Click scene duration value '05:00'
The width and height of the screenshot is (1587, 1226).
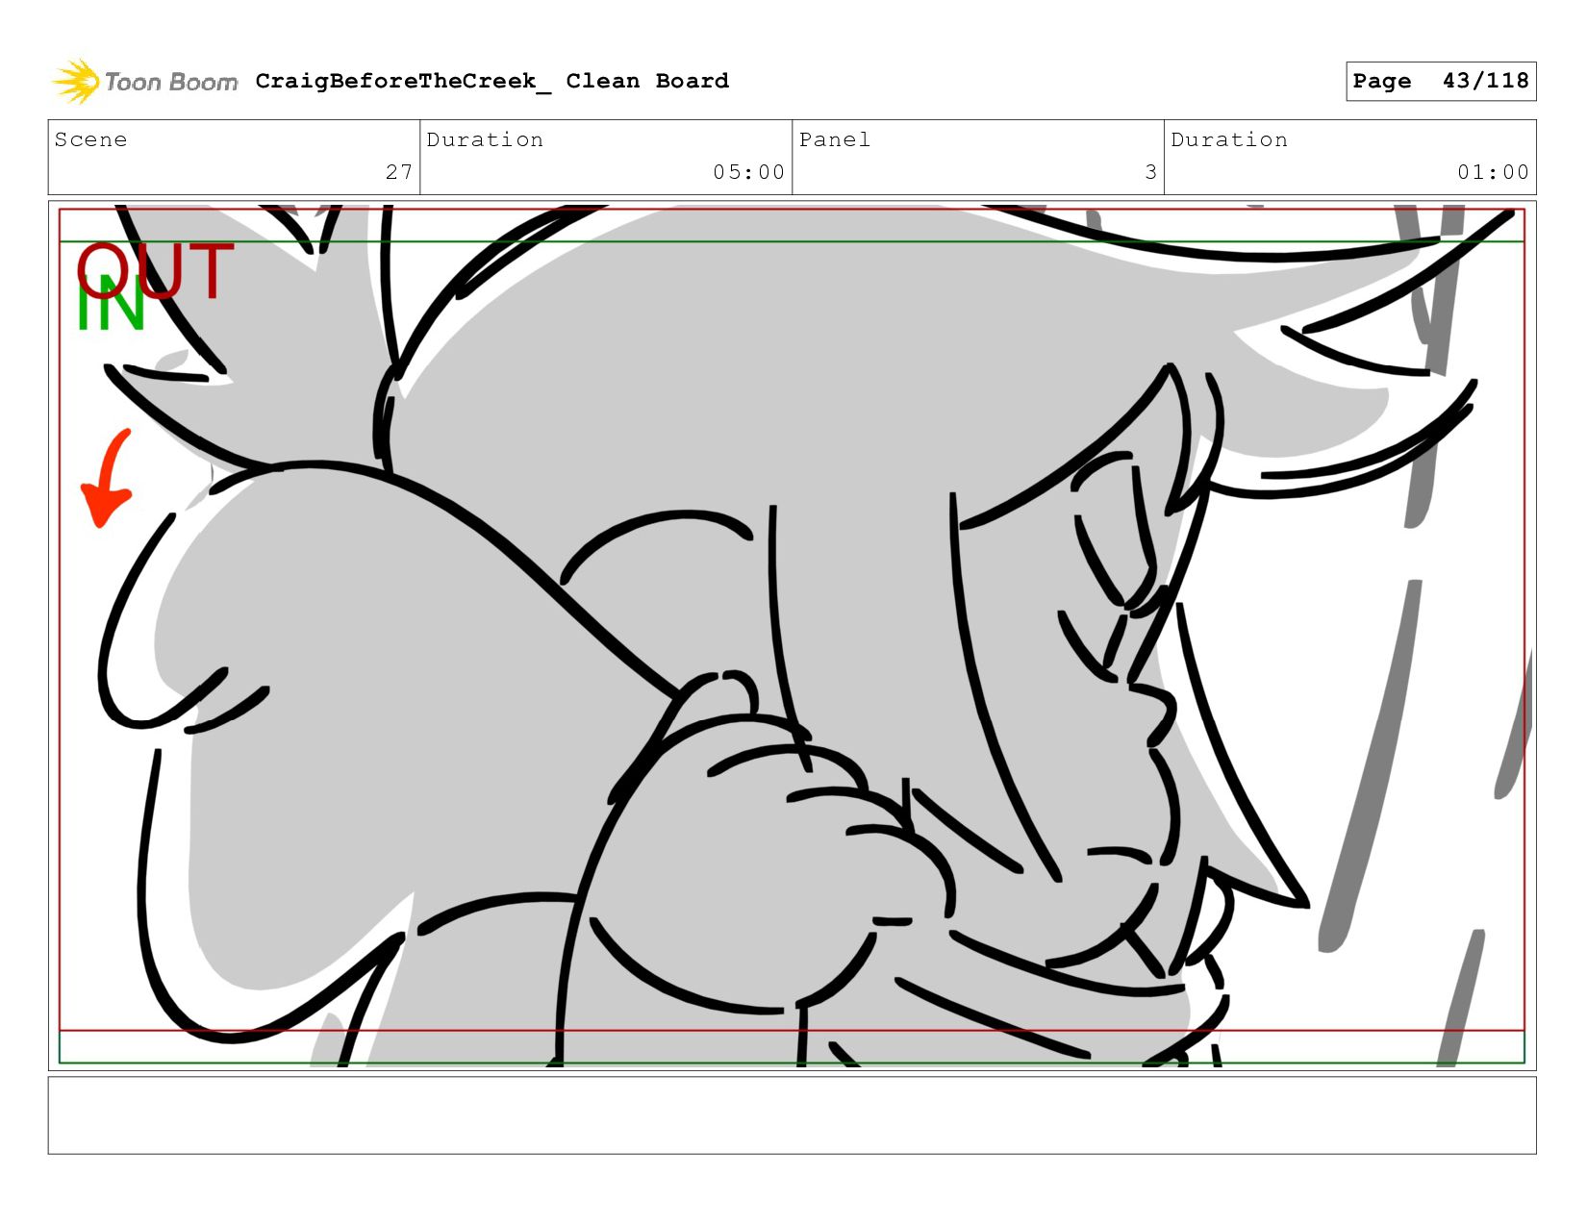tap(748, 172)
